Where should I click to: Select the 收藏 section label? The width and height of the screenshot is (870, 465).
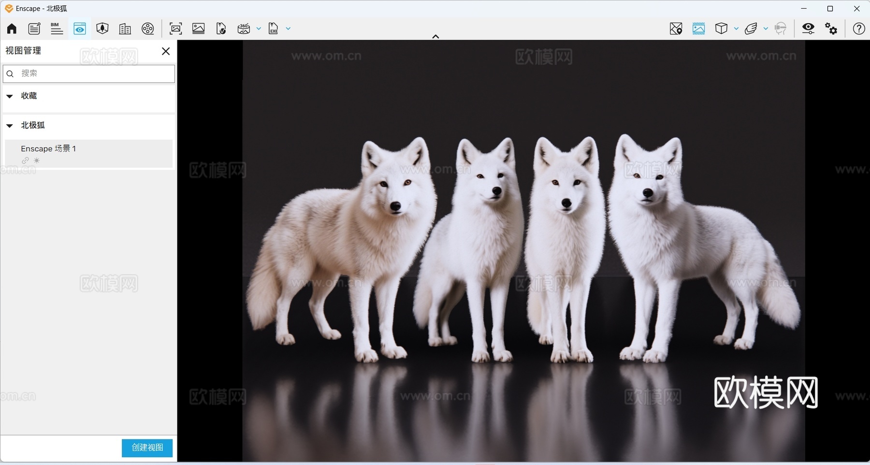point(29,96)
